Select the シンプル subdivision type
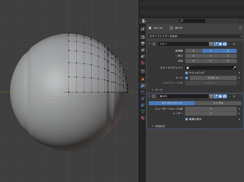Screen dimensions: 244x182 pos(218,103)
